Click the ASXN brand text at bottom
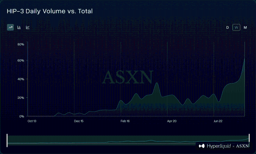Image resolution: width=256 pixels, height=154 pixels. pos(242,146)
